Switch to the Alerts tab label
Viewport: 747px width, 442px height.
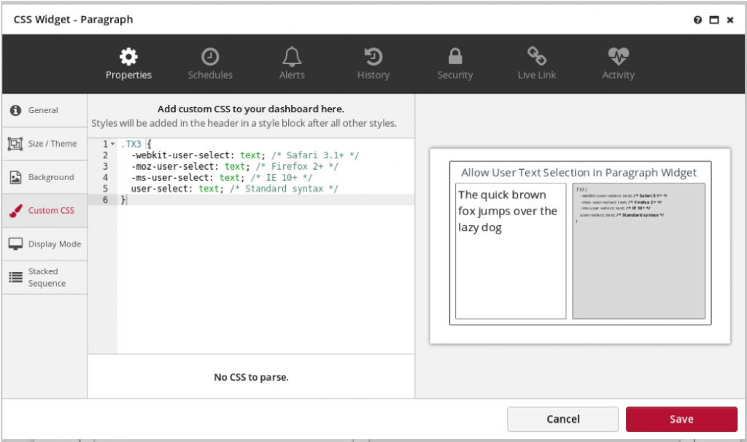(292, 75)
